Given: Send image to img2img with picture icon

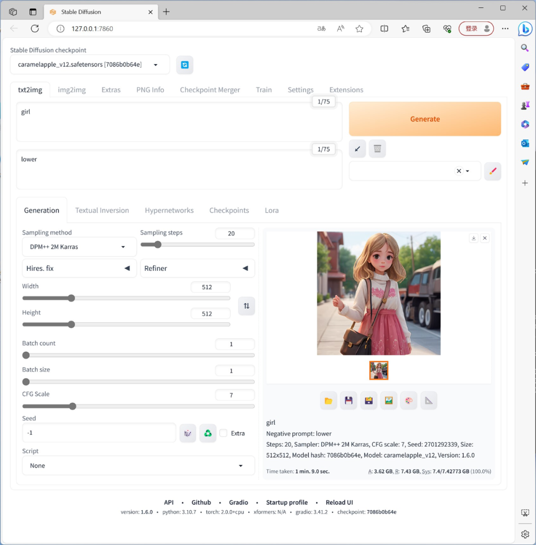Looking at the screenshot, I should [389, 401].
